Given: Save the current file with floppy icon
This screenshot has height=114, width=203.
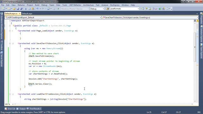Looking at the screenshot, I should tap(18, 9).
